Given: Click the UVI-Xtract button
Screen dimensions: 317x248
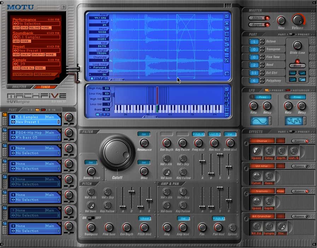Looking at the screenshot, I should point(23,74).
